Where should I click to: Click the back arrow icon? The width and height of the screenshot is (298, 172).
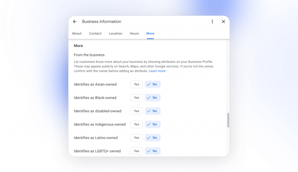pyautogui.click(x=75, y=22)
